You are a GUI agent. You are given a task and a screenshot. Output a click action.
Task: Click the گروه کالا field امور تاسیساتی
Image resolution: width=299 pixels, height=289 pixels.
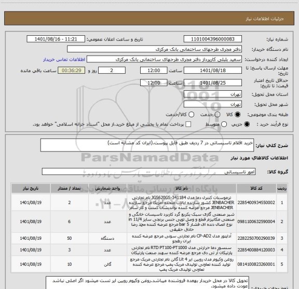pyautogui.click(x=148, y=172)
